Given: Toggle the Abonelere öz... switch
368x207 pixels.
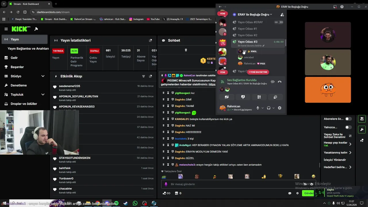Looking at the screenshot, I should point(348,119).
